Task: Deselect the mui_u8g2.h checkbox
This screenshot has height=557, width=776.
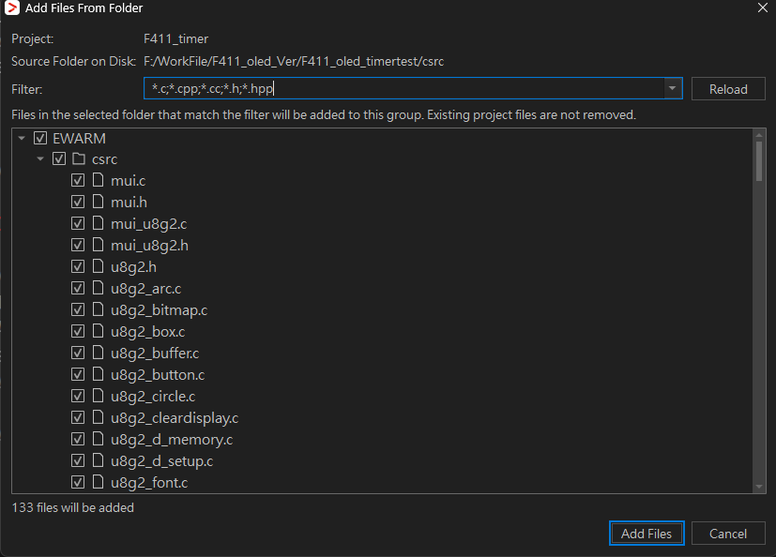Action: pyautogui.click(x=78, y=245)
